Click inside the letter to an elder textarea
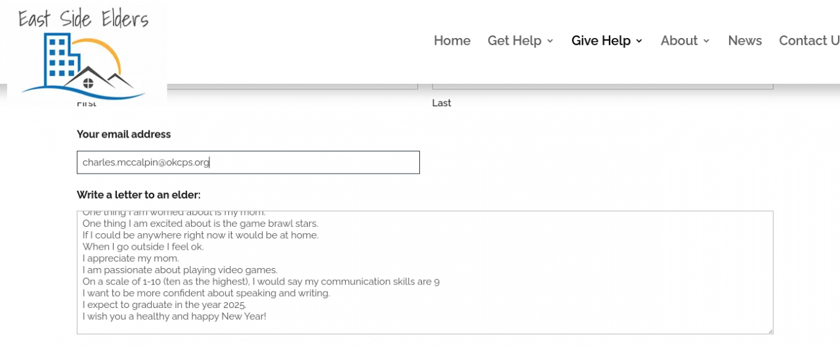Image resolution: width=840 pixels, height=346 pixels. pyautogui.click(x=425, y=273)
